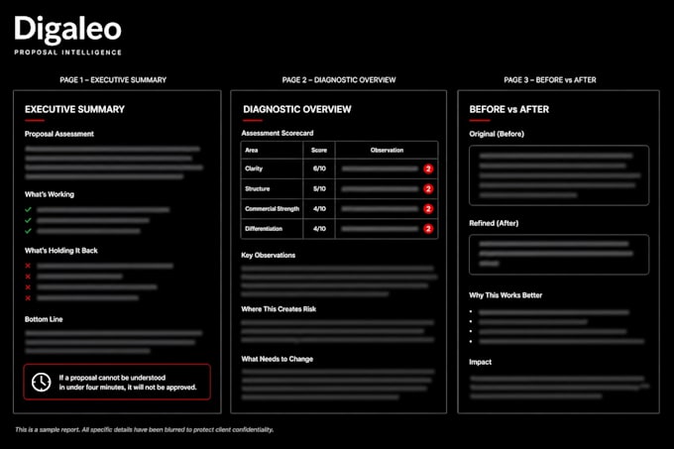Click the 'Impact' subheading
674x449 pixels.
click(x=480, y=362)
